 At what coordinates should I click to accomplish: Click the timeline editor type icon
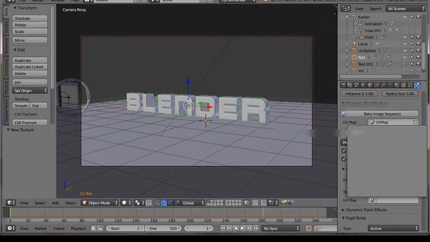pos(11,229)
